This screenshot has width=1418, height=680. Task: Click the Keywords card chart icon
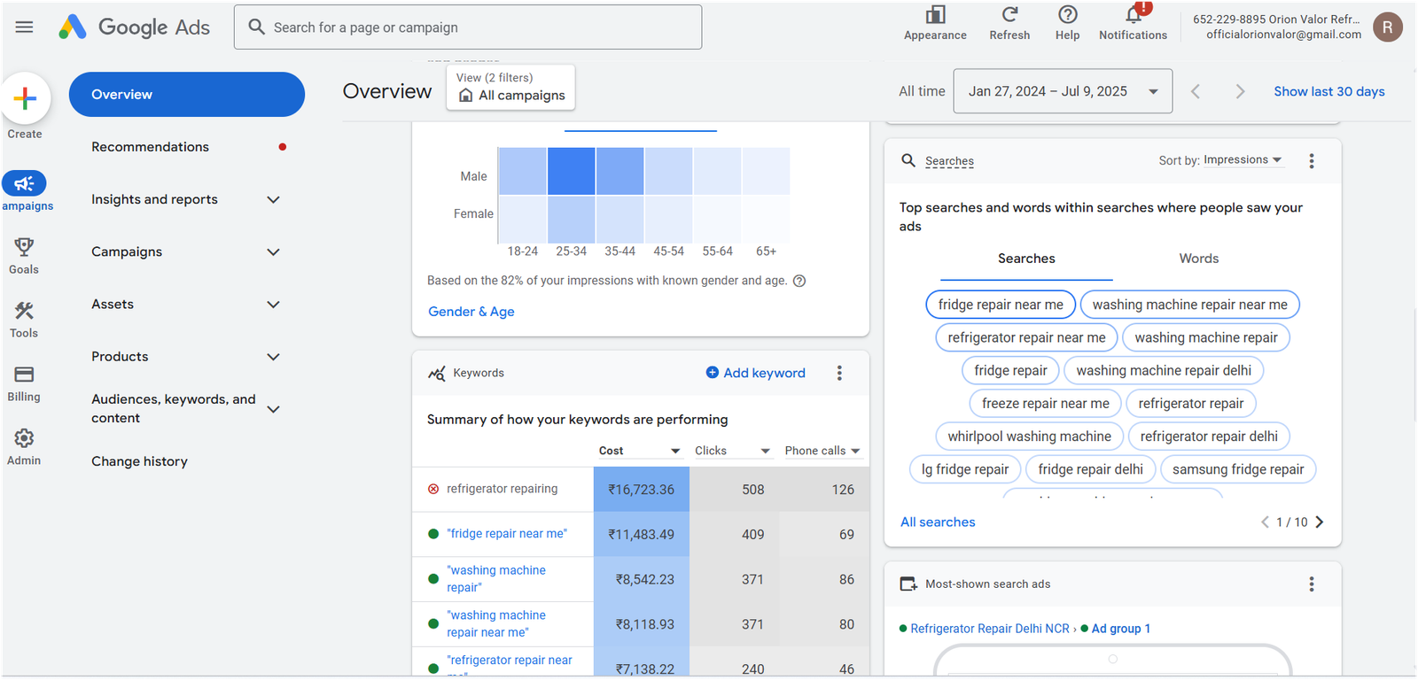coord(437,373)
